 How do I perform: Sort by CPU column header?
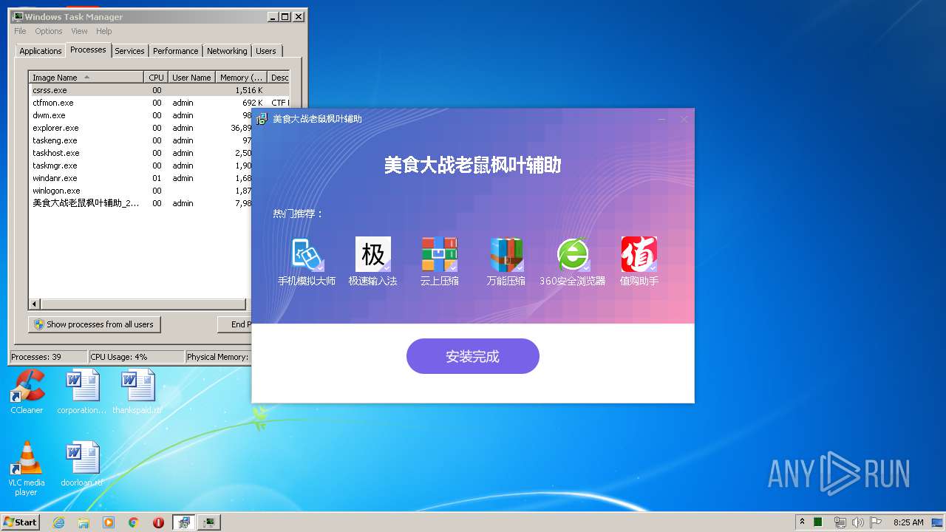pyautogui.click(x=156, y=78)
